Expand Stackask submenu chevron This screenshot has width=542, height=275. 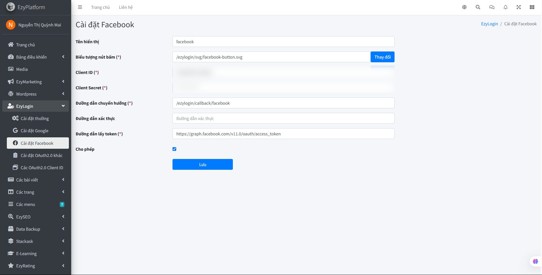point(63,241)
